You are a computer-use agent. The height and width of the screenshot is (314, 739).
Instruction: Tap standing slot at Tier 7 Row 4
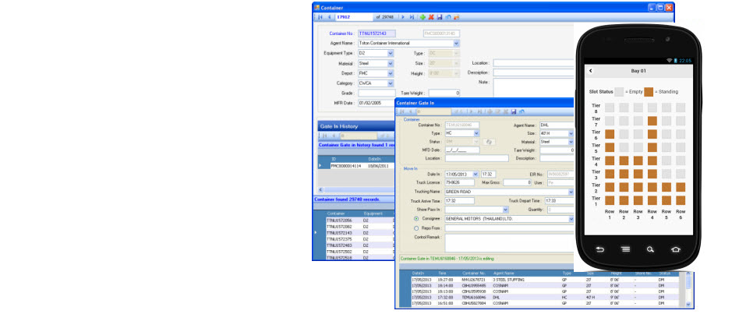click(652, 121)
